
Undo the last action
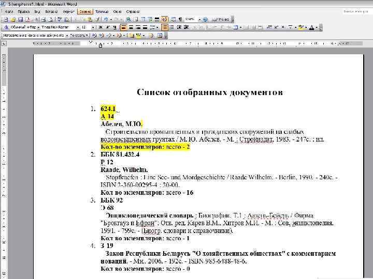tap(106, 20)
